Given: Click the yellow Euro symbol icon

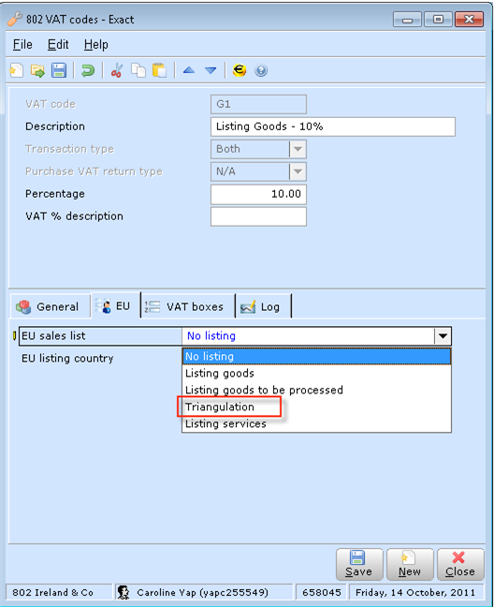Looking at the screenshot, I should (240, 70).
